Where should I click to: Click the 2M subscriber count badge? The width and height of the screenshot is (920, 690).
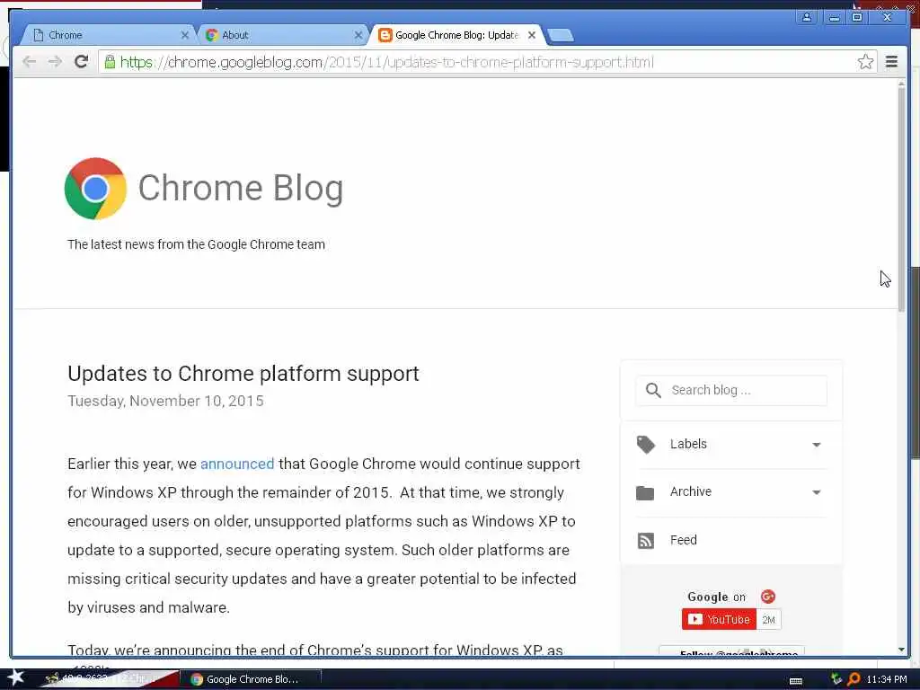769,620
